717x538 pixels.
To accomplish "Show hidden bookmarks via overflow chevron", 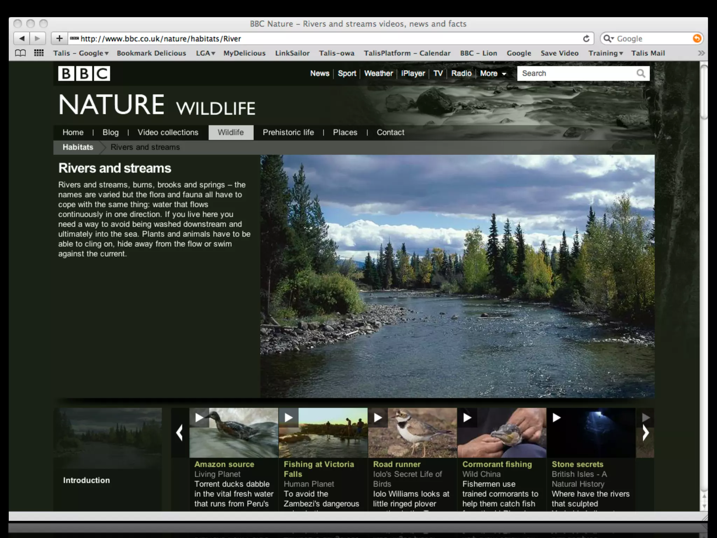I will [x=701, y=53].
